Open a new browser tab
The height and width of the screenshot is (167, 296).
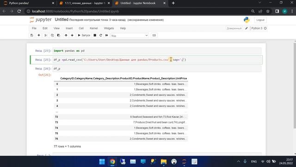point(173,3)
